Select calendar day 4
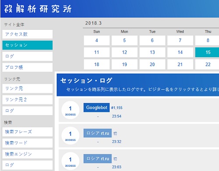 click(97, 40)
